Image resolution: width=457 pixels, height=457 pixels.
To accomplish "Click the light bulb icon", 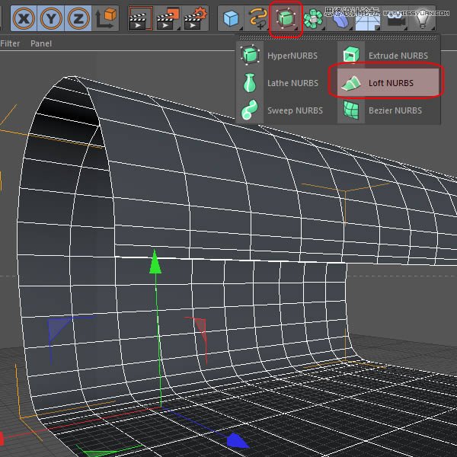I will point(423,17).
